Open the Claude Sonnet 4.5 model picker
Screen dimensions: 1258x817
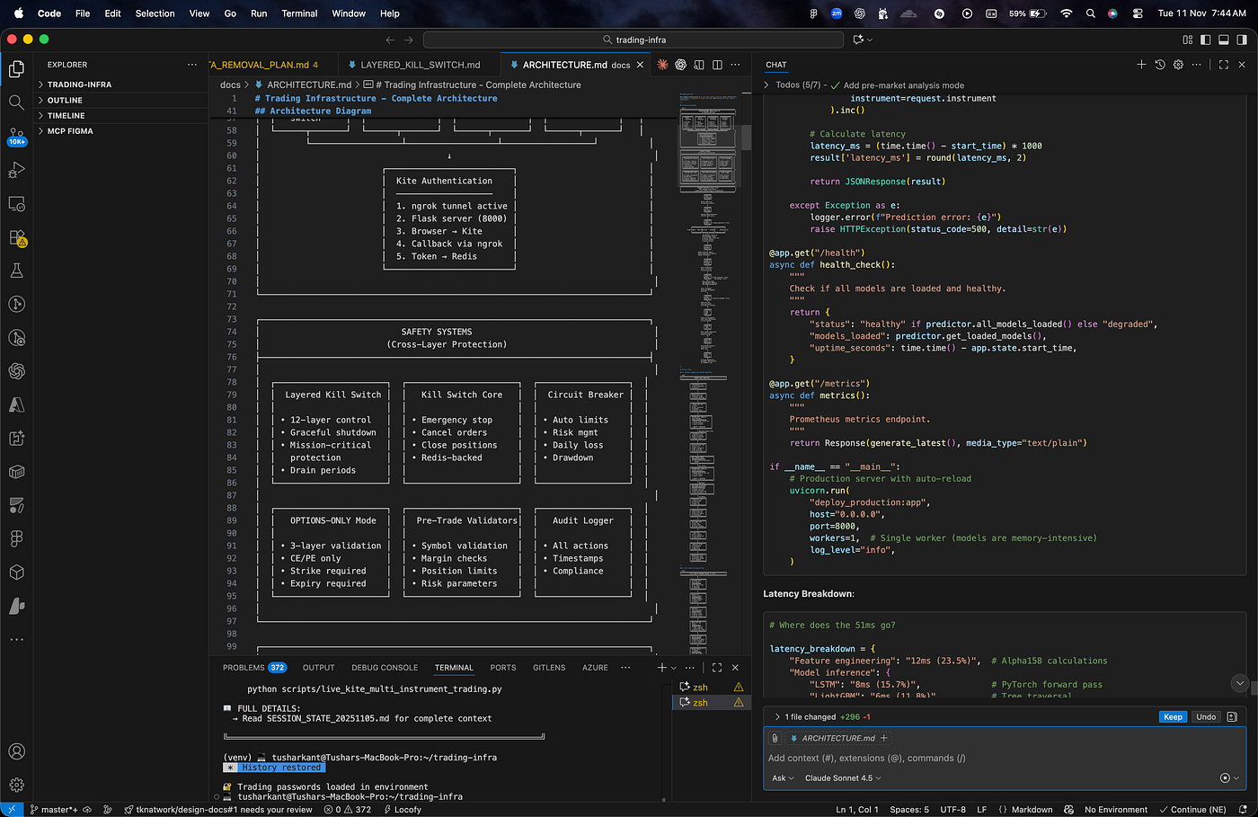[x=843, y=778]
